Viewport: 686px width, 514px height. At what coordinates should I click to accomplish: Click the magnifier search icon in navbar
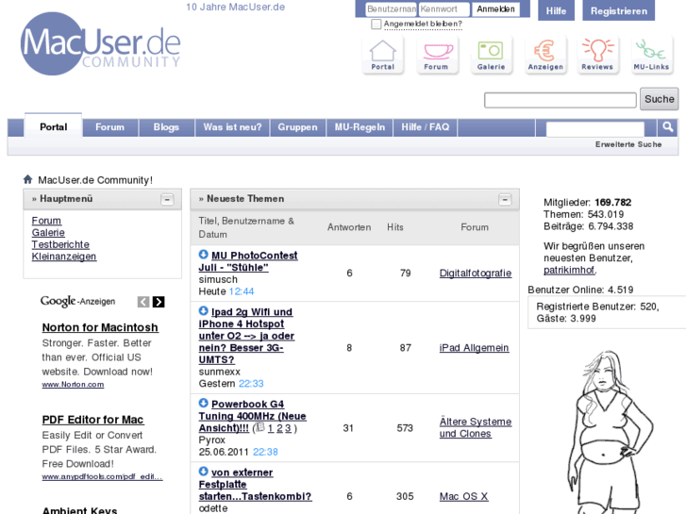click(x=667, y=127)
